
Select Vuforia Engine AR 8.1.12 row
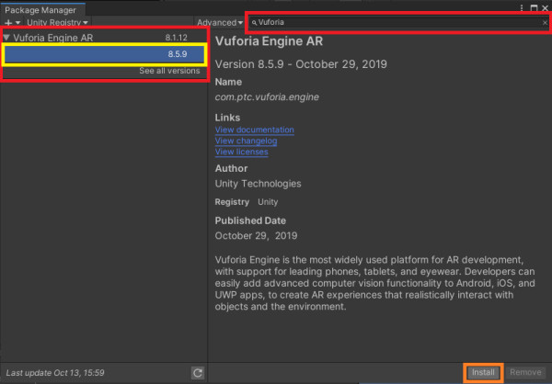tap(104, 38)
